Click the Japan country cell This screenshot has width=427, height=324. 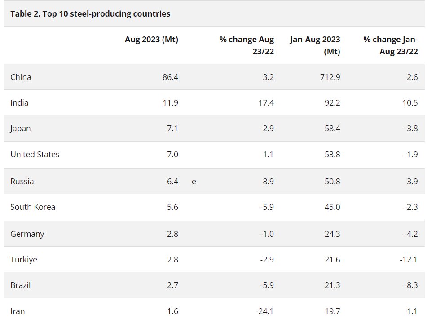pyautogui.click(x=21, y=129)
